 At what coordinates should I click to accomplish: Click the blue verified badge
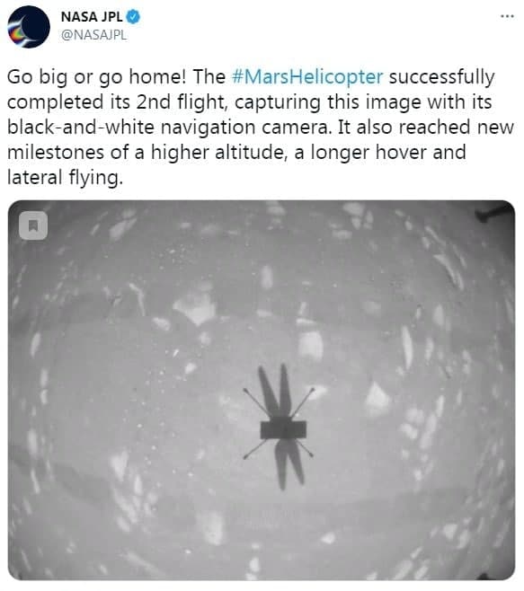(133, 17)
